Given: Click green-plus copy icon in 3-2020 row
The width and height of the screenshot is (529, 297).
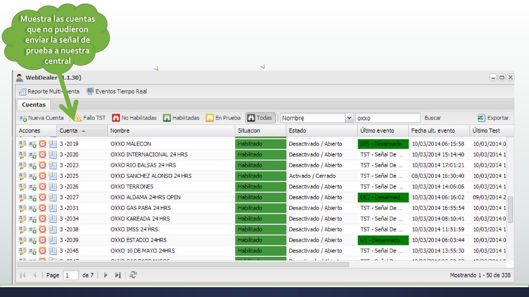Looking at the screenshot, I should (x=33, y=155).
